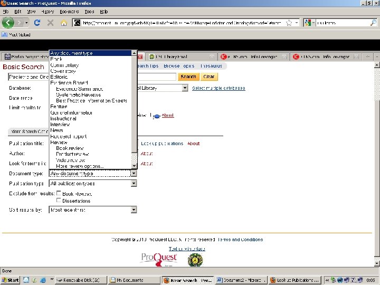Click the bookmark star in address bar
380x285 pixels.
(289, 23)
